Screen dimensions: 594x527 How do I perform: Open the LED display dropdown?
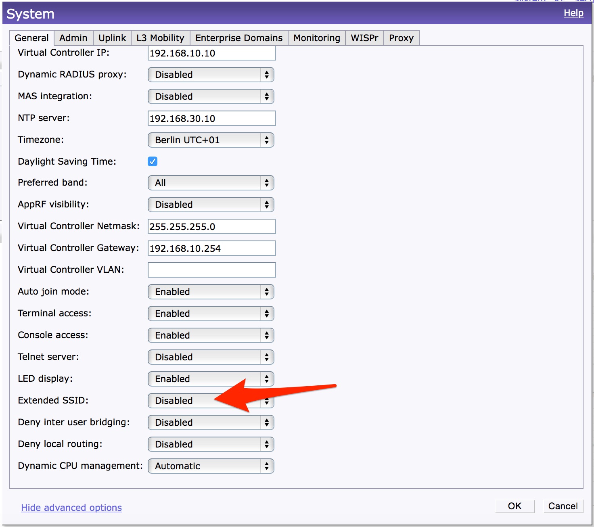(210, 379)
